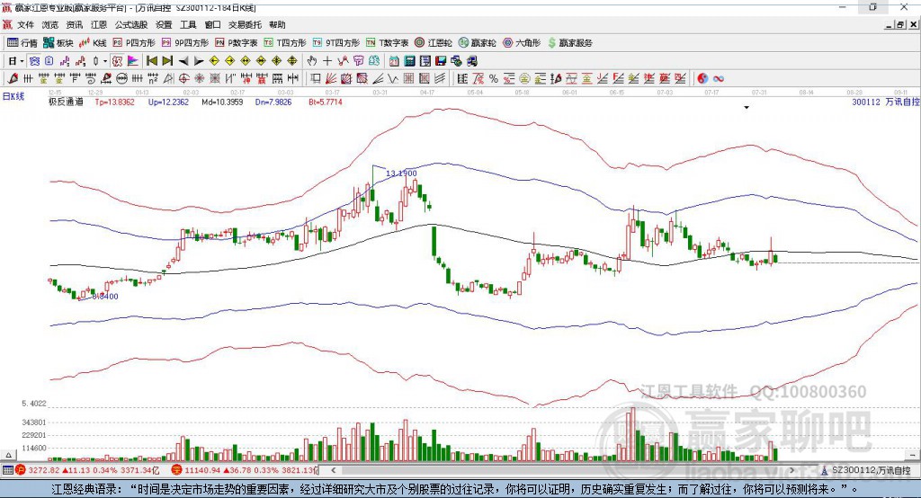The width and height of the screenshot is (921, 498).
Task: Open the 板块 sectors view
Action: 58,43
